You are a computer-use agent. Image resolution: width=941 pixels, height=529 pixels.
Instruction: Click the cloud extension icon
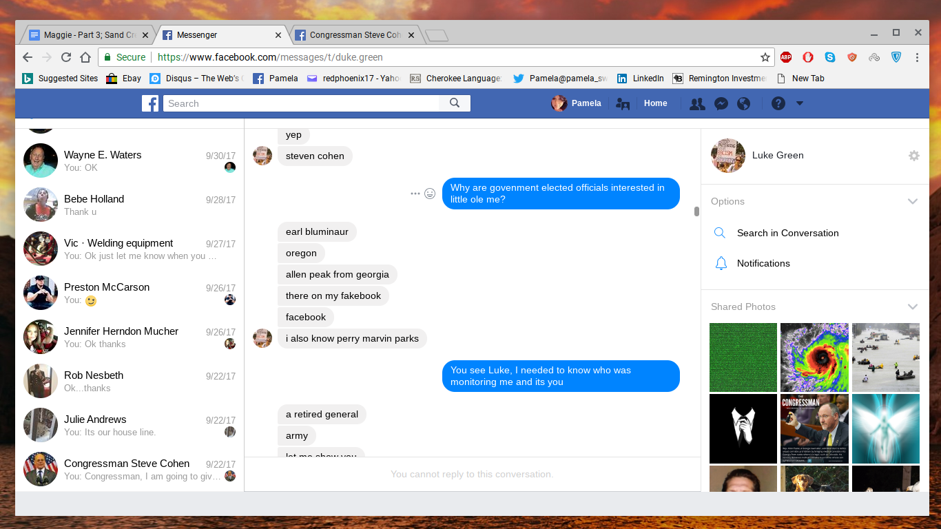874,57
